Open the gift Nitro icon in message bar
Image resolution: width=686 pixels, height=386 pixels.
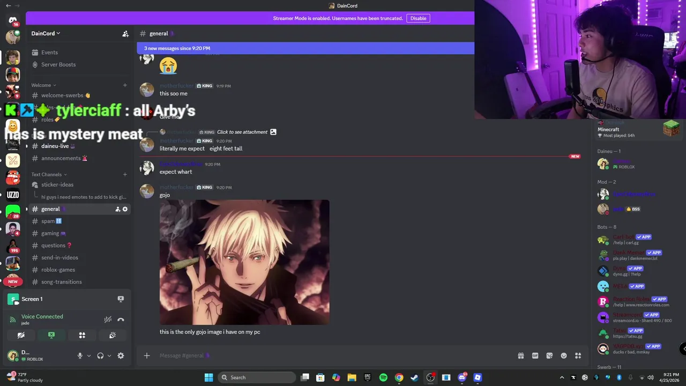520,355
